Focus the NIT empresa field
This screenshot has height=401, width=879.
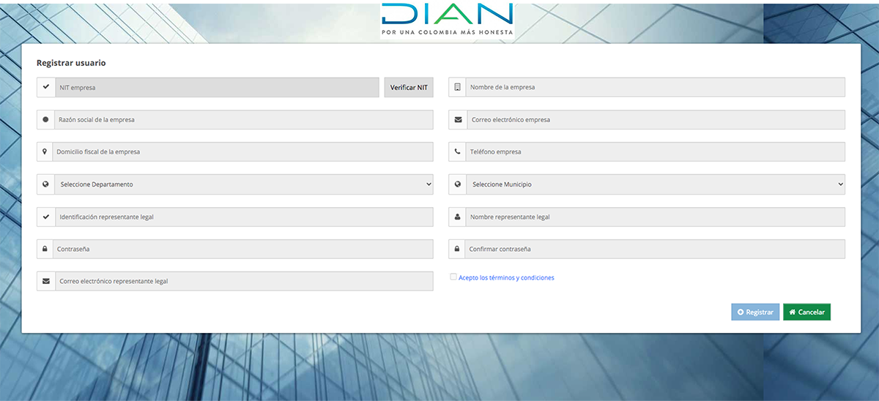pyautogui.click(x=218, y=87)
